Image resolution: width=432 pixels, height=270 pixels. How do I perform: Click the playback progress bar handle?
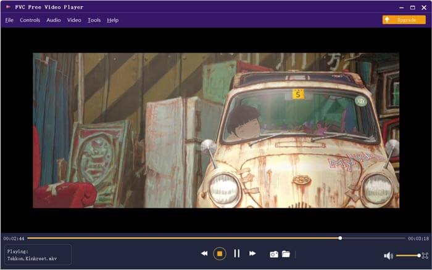click(340, 238)
